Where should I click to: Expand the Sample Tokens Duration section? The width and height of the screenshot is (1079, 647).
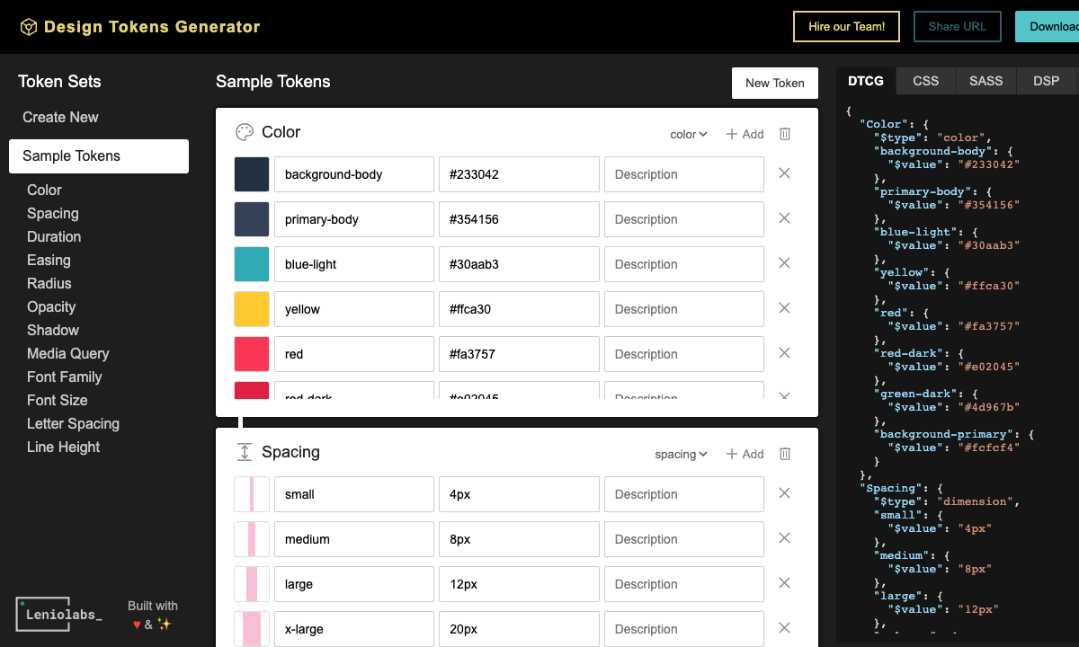pyautogui.click(x=53, y=236)
